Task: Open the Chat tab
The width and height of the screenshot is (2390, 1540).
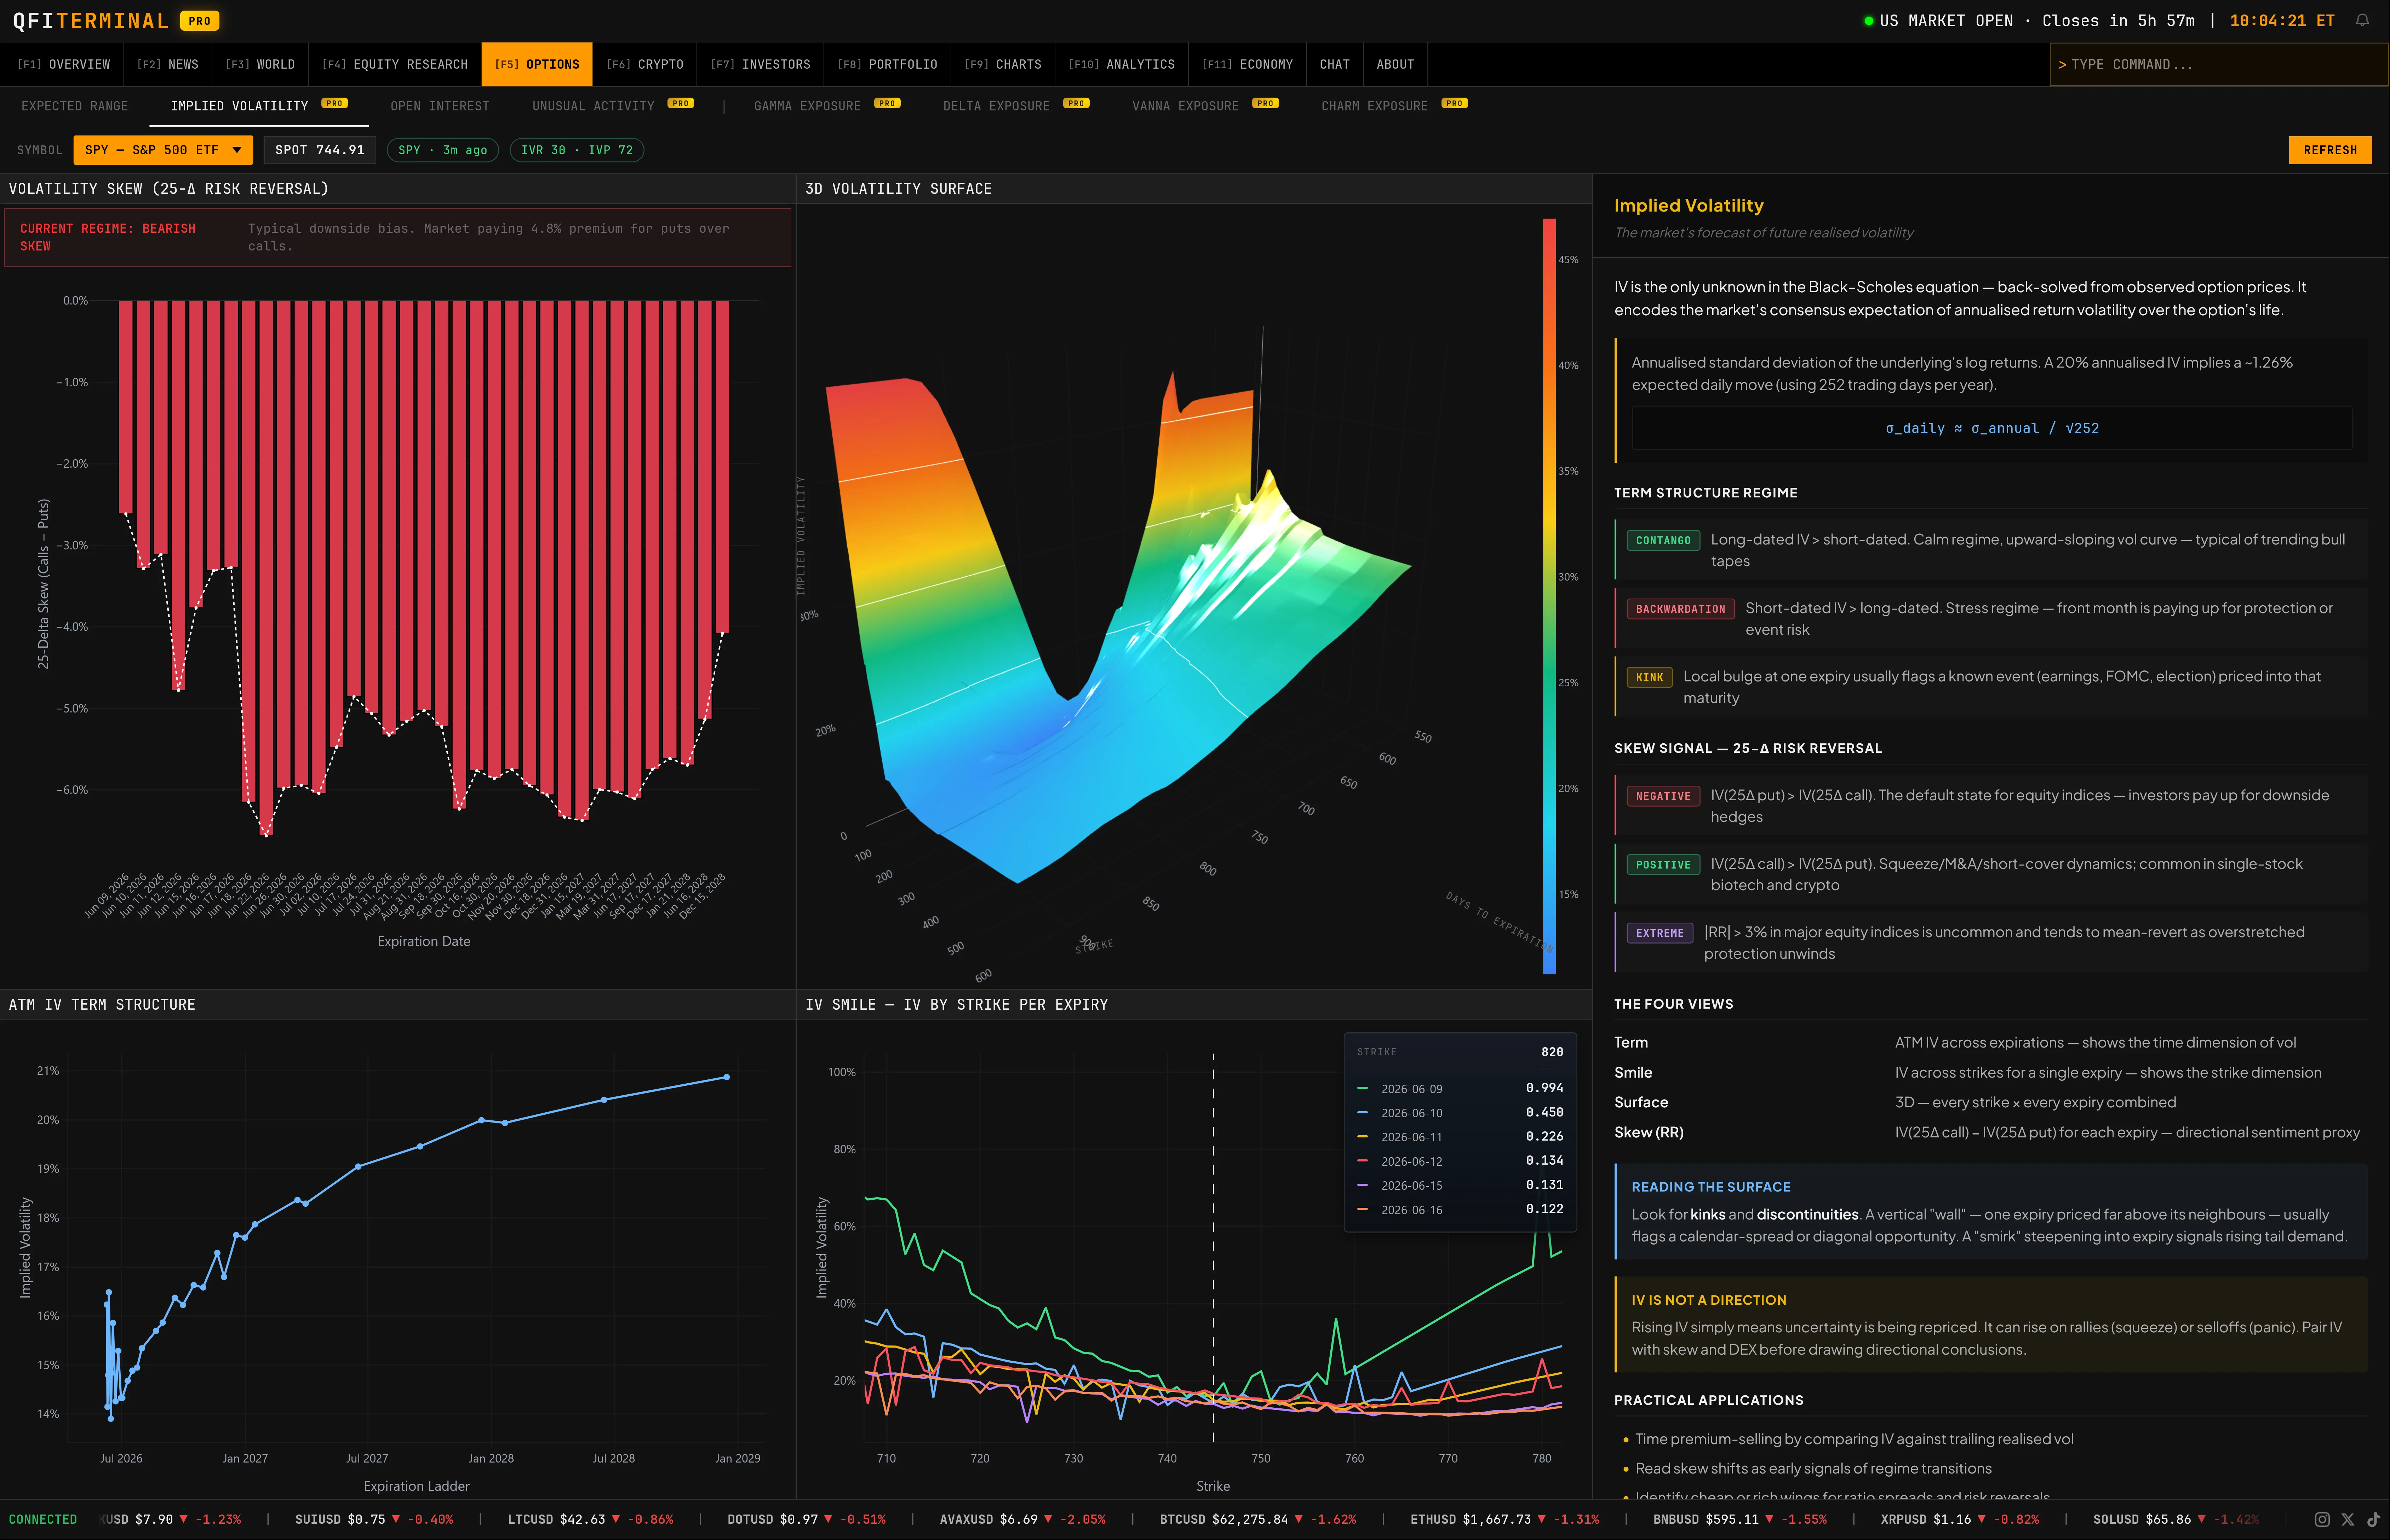Action: pyautogui.click(x=1335, y=64)
